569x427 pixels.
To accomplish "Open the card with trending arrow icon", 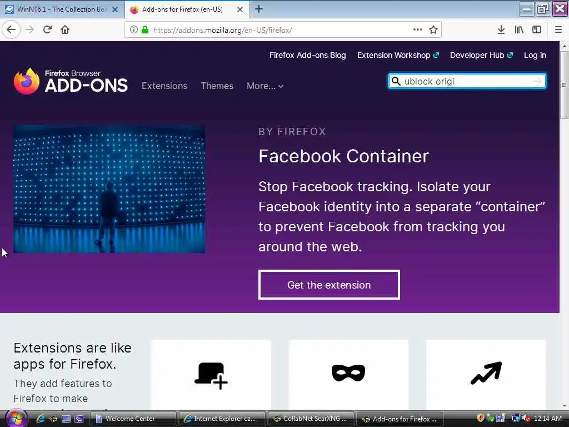I will tap(486, 375).
